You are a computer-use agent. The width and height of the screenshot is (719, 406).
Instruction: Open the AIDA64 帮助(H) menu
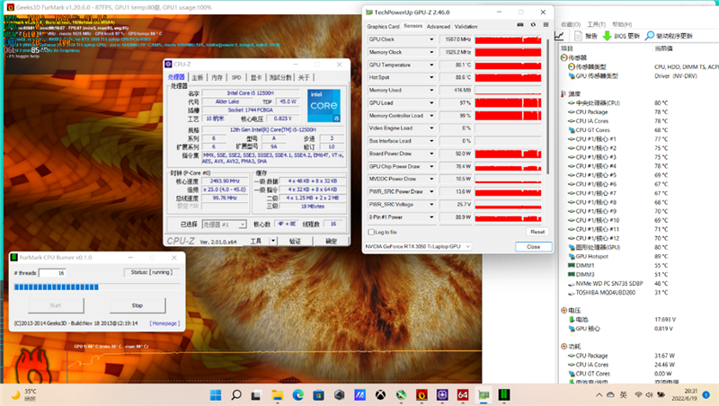click(622, 24)
